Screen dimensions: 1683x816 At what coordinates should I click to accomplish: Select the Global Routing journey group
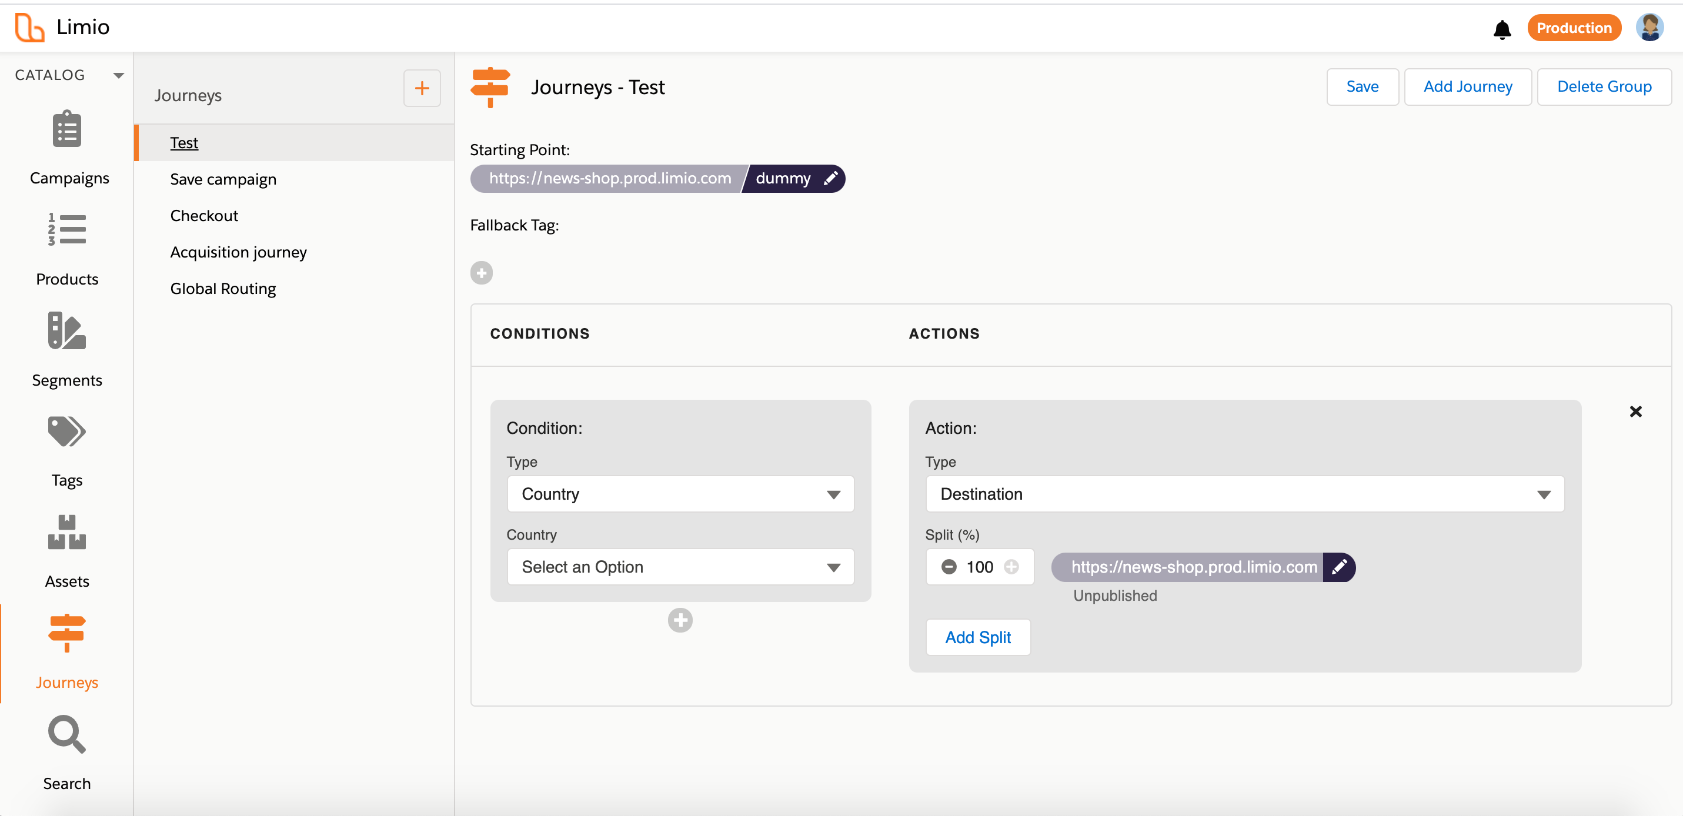click(223, 289)
